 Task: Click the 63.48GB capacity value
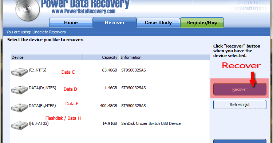pos(110,70)
